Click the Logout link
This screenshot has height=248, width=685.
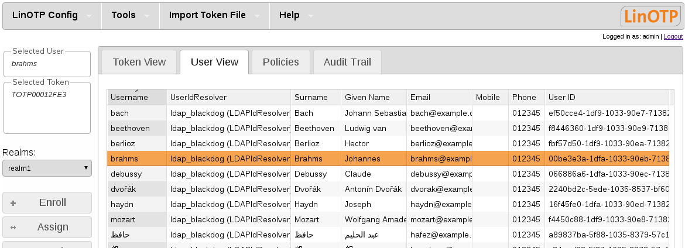pyautogui.click(x=673, y=36)
